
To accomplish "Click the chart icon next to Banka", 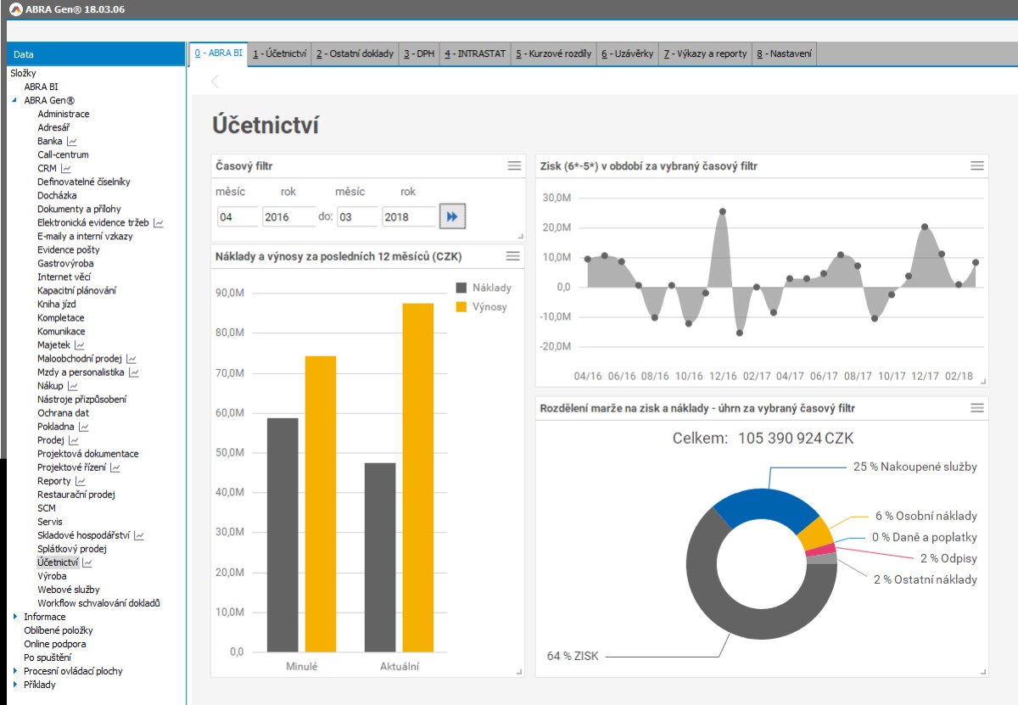I will click(x=72, y=141).
